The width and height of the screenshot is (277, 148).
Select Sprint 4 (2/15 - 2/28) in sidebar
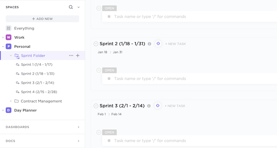tap(39, 92)
